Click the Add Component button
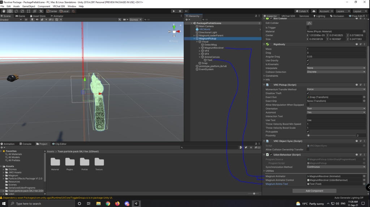The height and width of the screenshot is (207, 370). (x=314, y=191)
